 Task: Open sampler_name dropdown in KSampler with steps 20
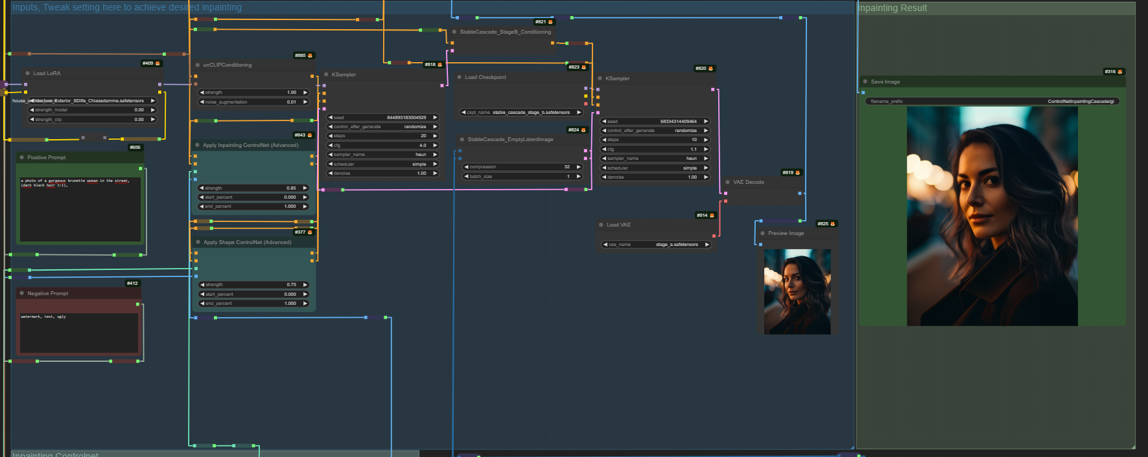click(x=382, y=155)
